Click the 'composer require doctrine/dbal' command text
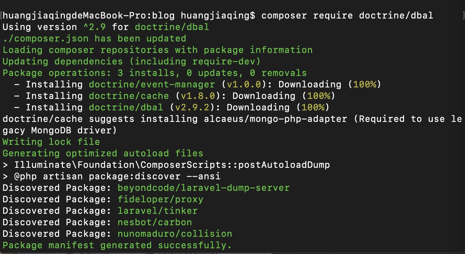 click(347, 15)
